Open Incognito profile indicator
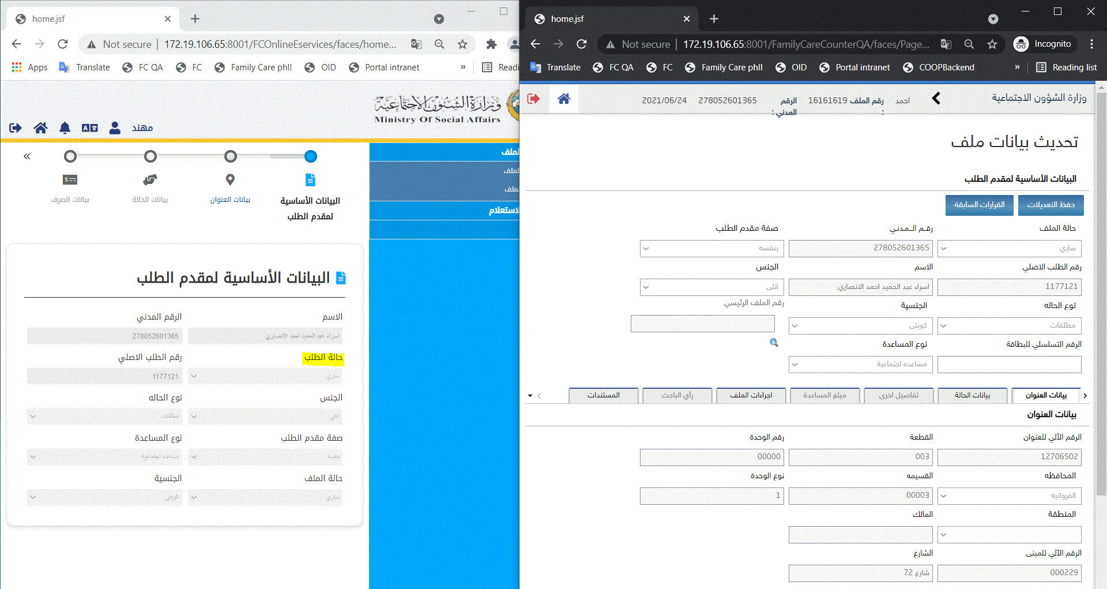Image resolution: width=1107 pixels, height=589 pixels. point(1043,44)
